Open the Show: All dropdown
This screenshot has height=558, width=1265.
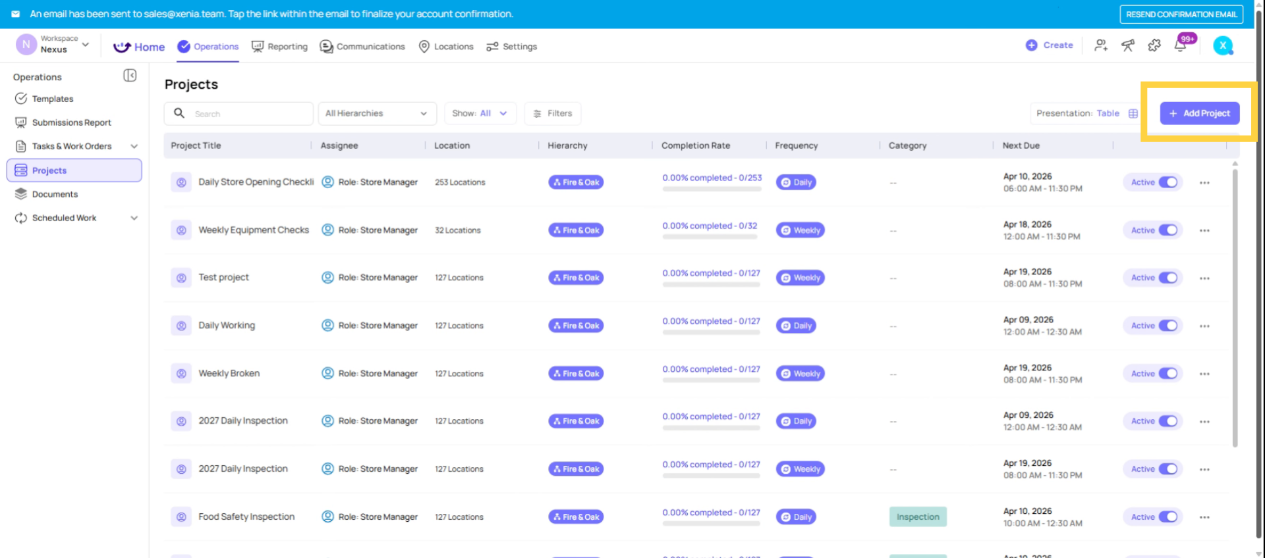point(480,113)
